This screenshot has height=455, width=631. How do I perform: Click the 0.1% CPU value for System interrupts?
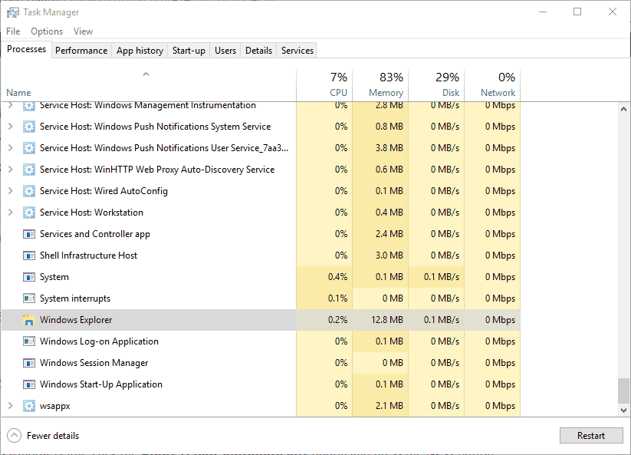pos(337,298)
